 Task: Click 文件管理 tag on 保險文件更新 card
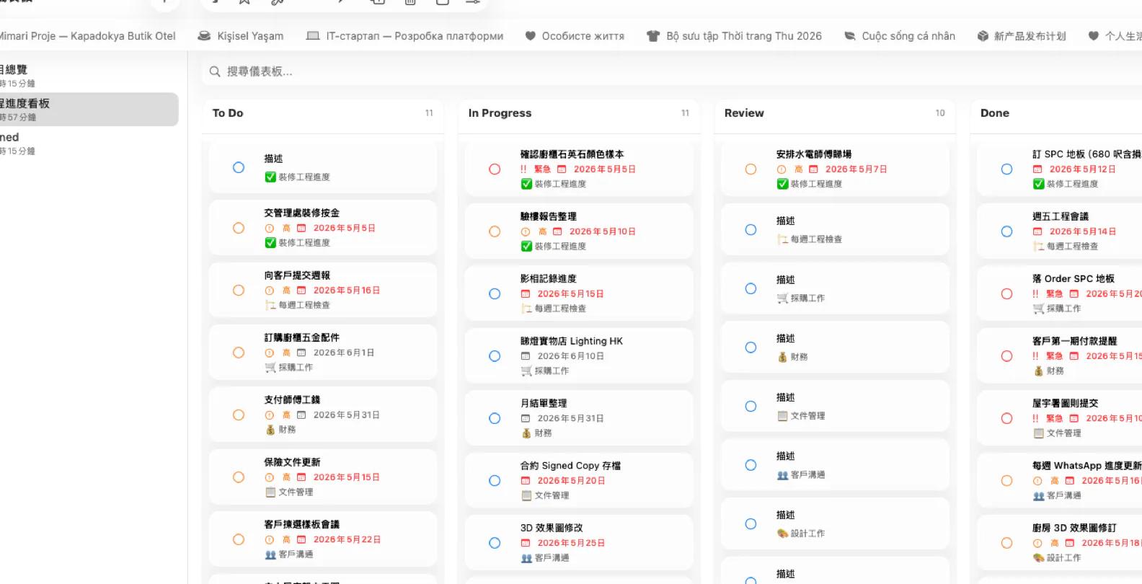296,492
